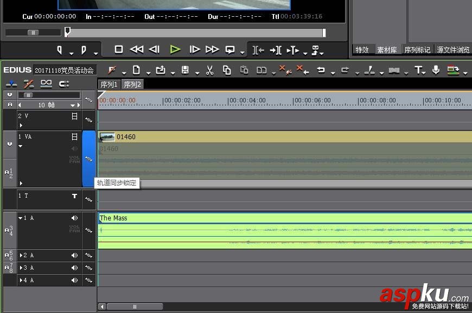Copy the selected clip
Screen dimensions: 472x313
pos(227,70)
